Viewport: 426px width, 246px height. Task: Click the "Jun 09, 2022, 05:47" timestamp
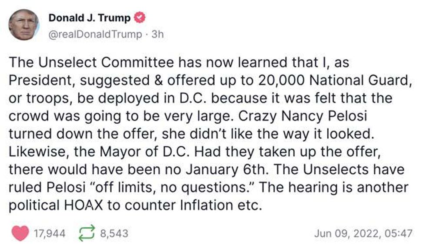click(x=363, y=233)
